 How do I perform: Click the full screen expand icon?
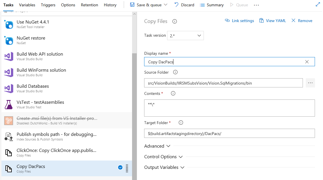[x=318, y=5]
